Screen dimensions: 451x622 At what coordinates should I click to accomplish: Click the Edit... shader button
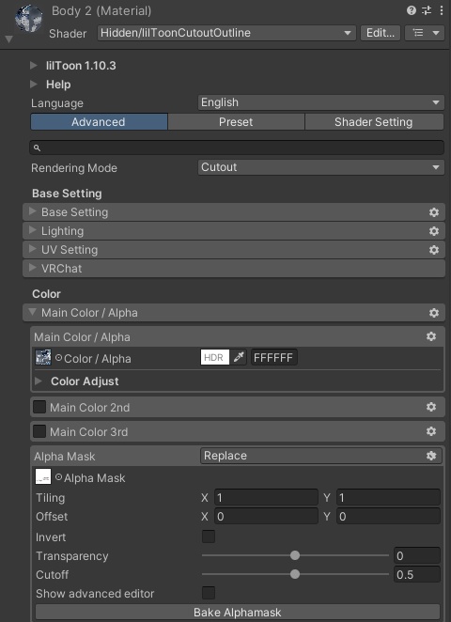point(381,33)
